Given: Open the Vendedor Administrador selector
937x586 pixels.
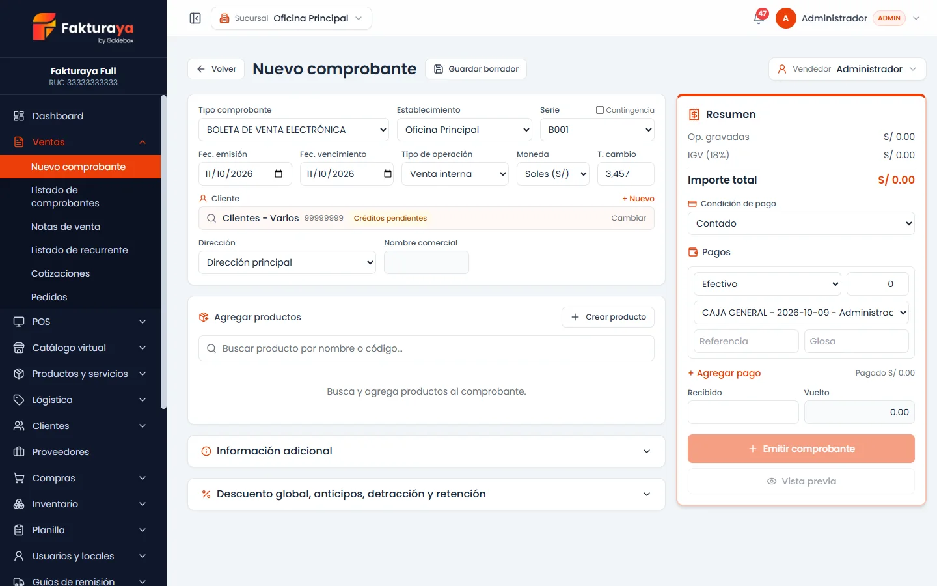Looking at the screenshot, I should [x=847, y=69].
